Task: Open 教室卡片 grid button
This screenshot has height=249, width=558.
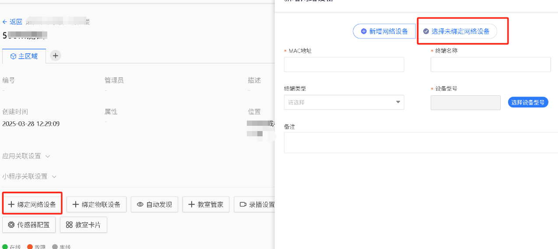Action: click(x=83, y=225)
